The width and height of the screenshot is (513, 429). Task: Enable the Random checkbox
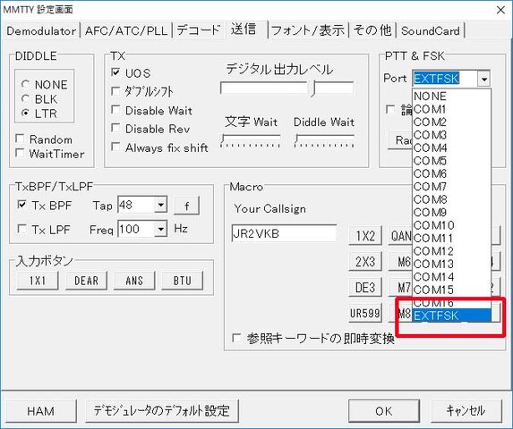20,139
